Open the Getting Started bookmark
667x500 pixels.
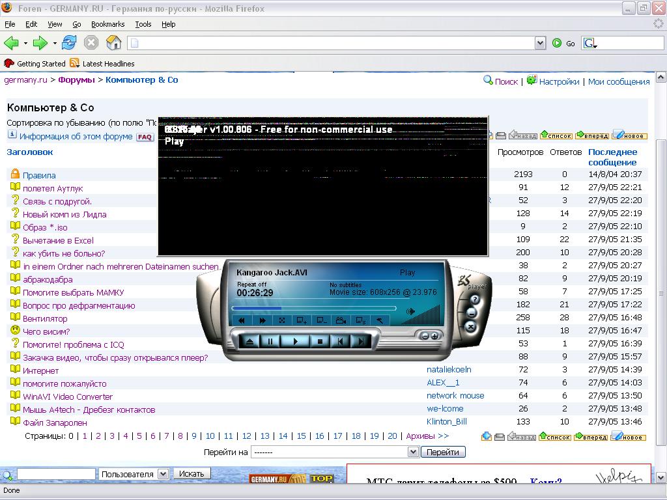(x=35, y=63)
